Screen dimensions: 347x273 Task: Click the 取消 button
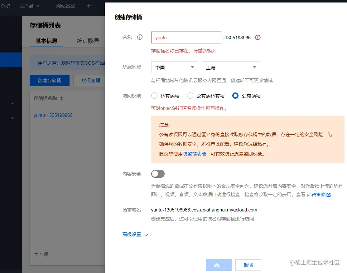pos(248,265)
